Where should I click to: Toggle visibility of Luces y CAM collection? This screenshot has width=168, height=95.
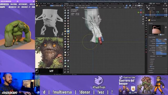coord(165,9)
